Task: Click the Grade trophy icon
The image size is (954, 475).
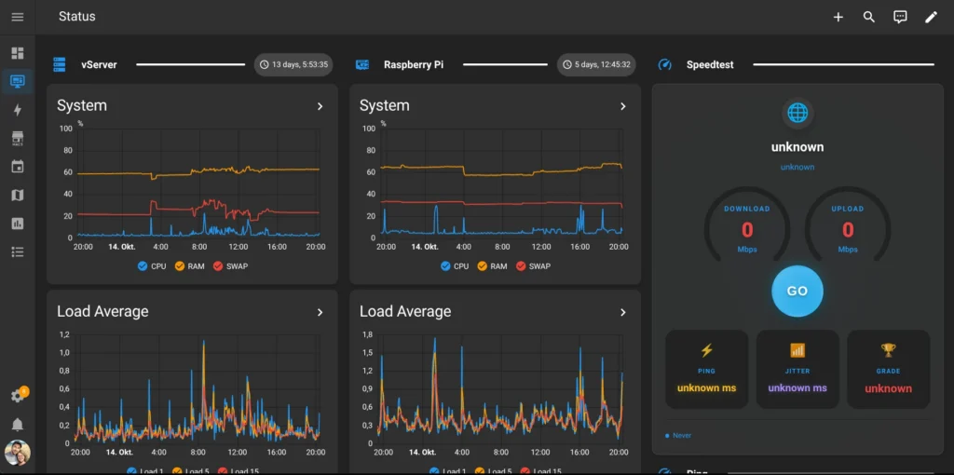Action: (888, 350)
